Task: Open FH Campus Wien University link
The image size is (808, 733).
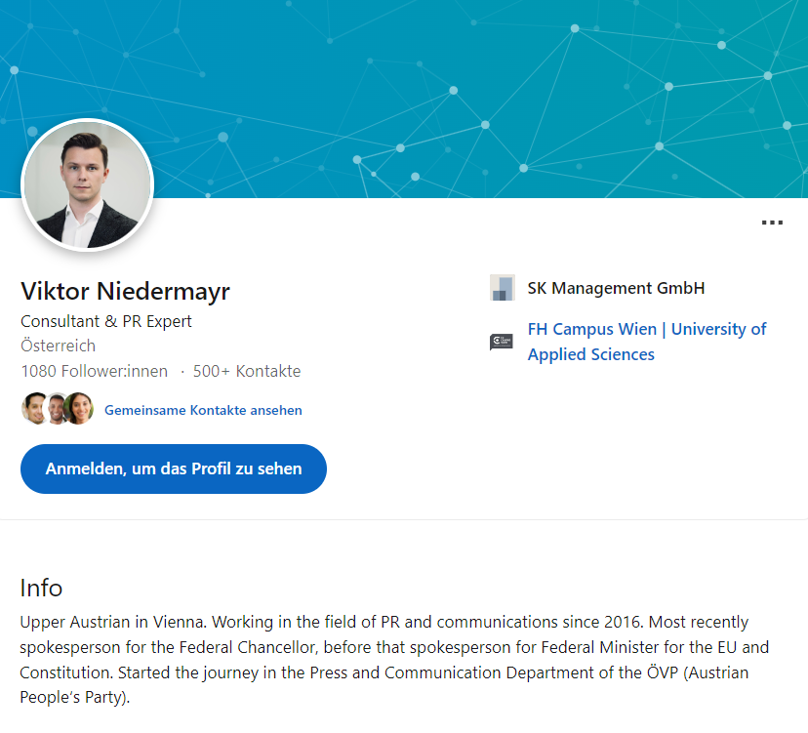Action: pyautogui.click(x=647, y=342)
